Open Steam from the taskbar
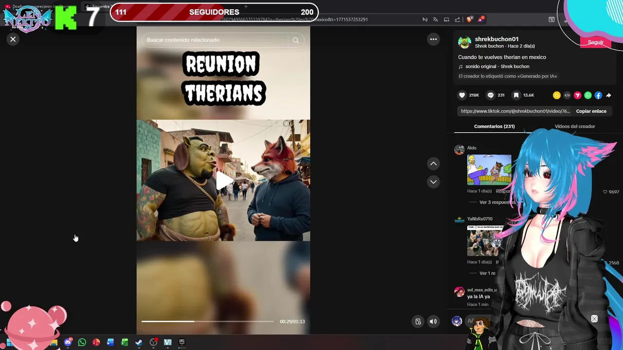This screenshot has height=350, width=623. pos(139,342)
